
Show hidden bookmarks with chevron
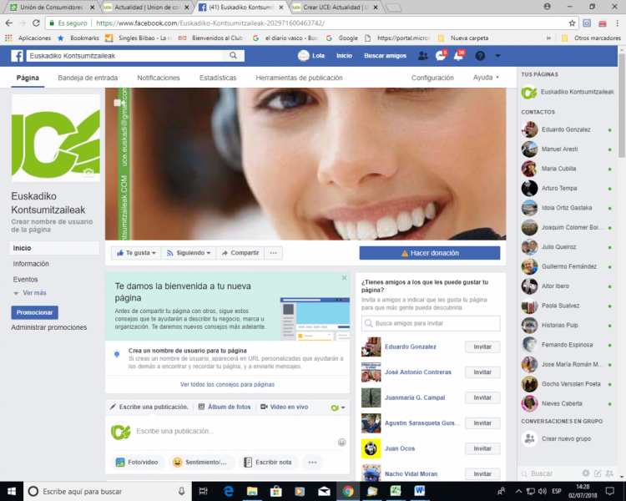pyautogui.click(x=548, y=38)
